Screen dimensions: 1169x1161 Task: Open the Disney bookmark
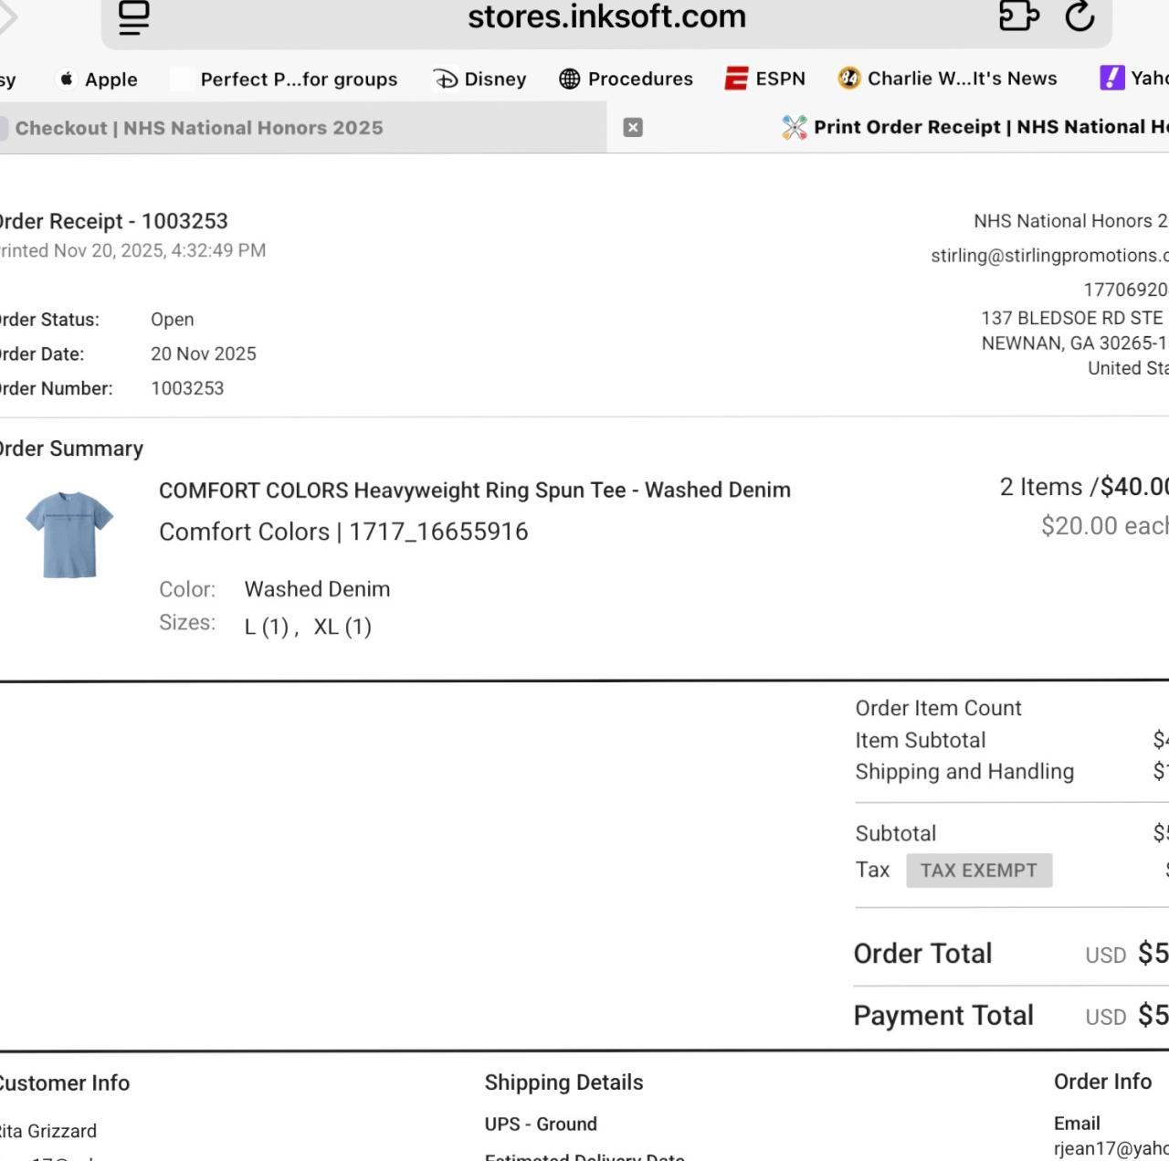pos(479,79)
